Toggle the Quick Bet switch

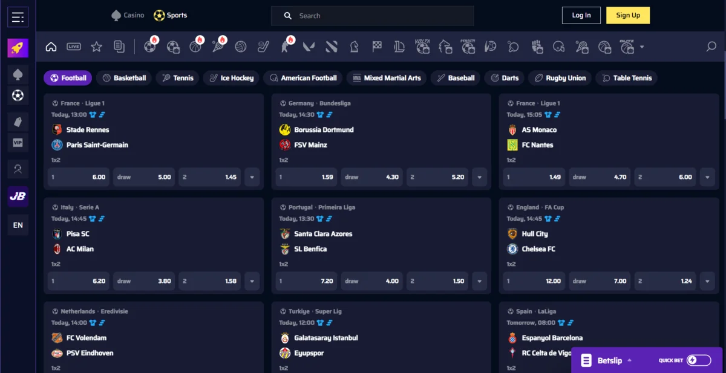tap(699, 360)
